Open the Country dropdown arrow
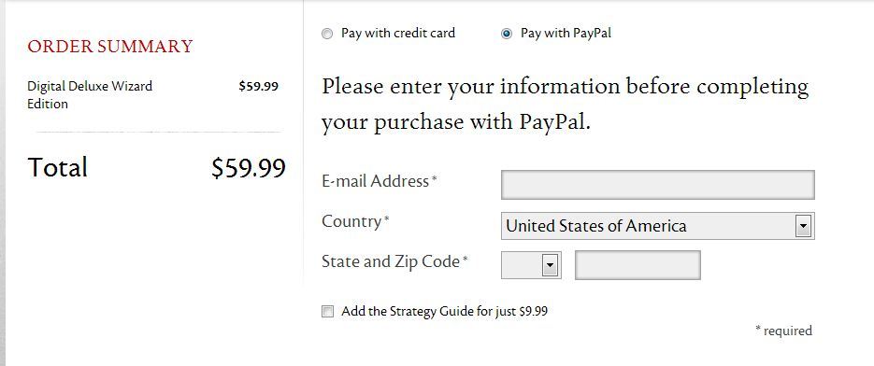Screen dimensions: 874x366 tap(803, 226)
